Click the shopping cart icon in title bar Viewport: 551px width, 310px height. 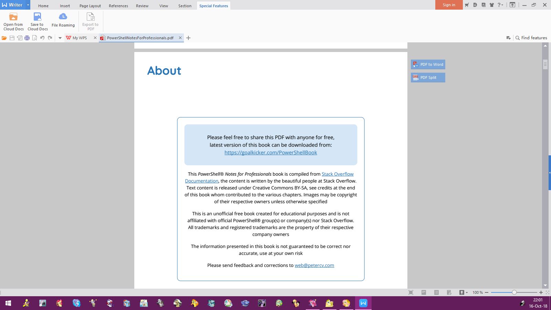point(467,5)
